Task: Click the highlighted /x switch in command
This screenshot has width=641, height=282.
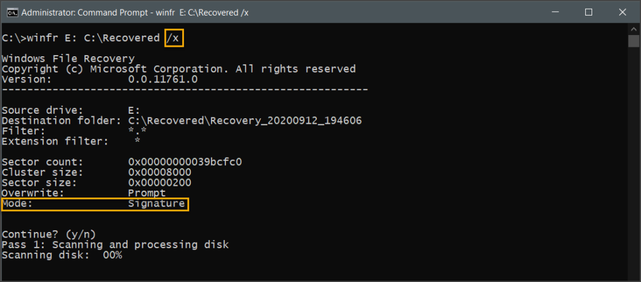Action: (x=174, y=38)
